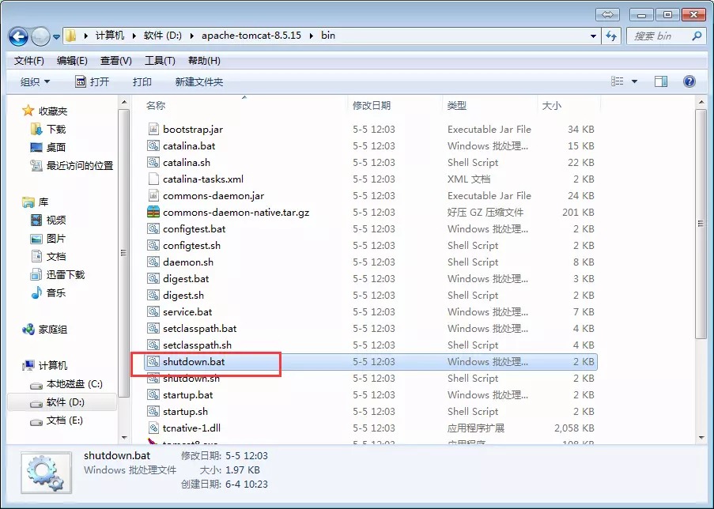714x509 pixels.
Task: Select the setclasspath.bat file icon
Action: 153,328
